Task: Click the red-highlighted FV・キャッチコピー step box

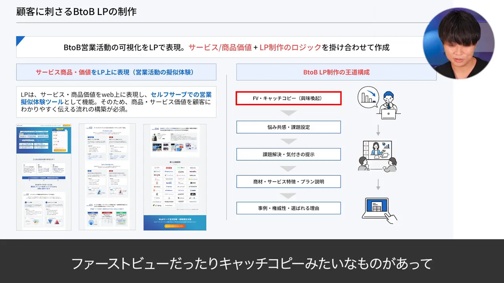Action: click(x=288, y=98)
